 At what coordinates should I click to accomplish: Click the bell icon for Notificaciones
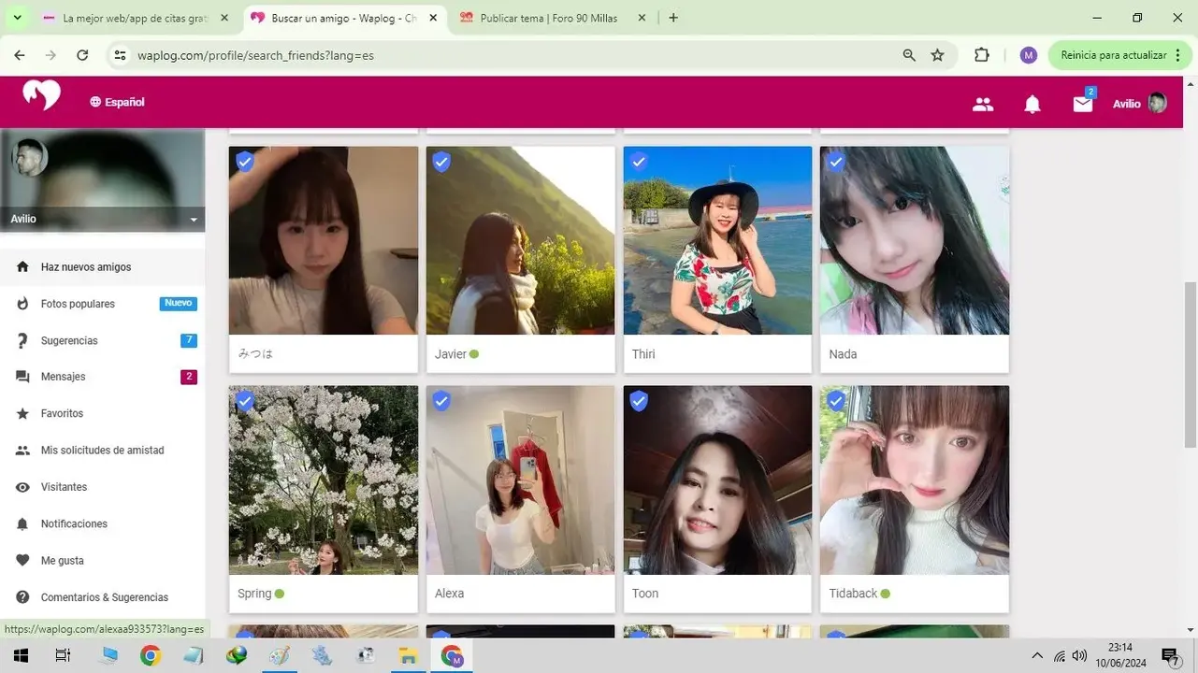tap(22, 524)
